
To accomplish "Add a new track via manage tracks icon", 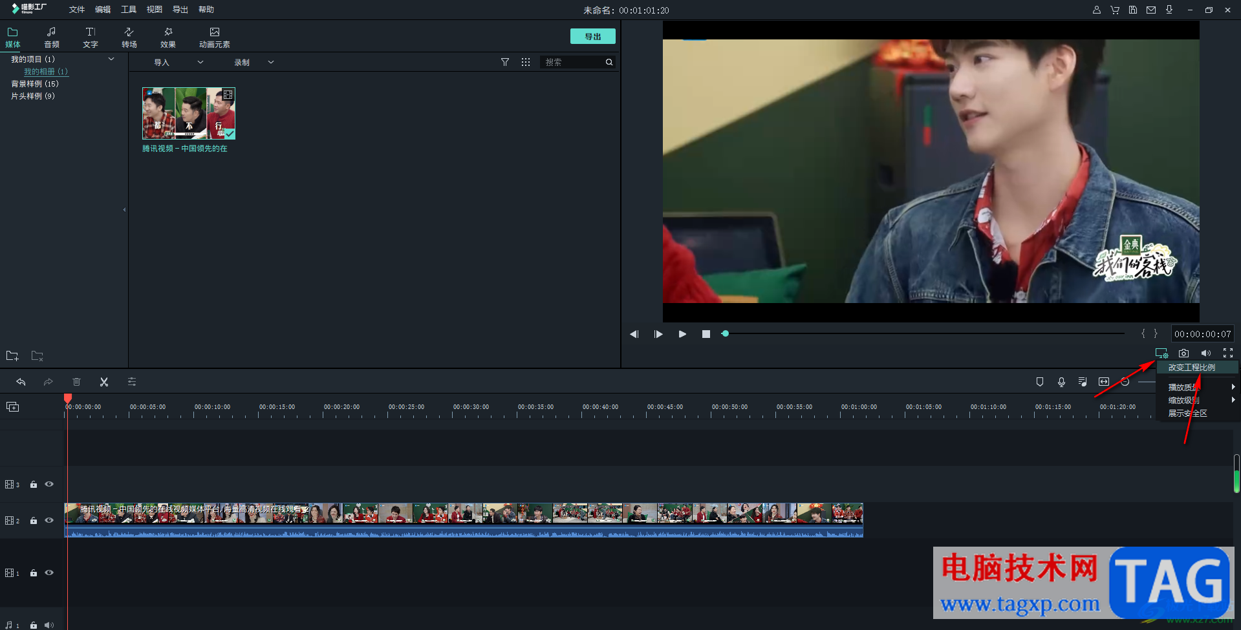I will [12, 406].
